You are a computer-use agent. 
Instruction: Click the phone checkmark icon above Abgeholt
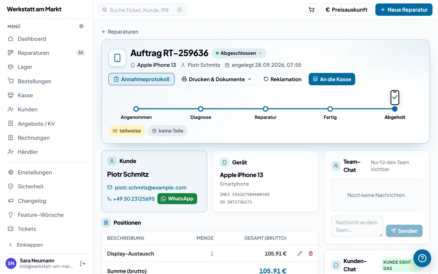coord(395,98)
